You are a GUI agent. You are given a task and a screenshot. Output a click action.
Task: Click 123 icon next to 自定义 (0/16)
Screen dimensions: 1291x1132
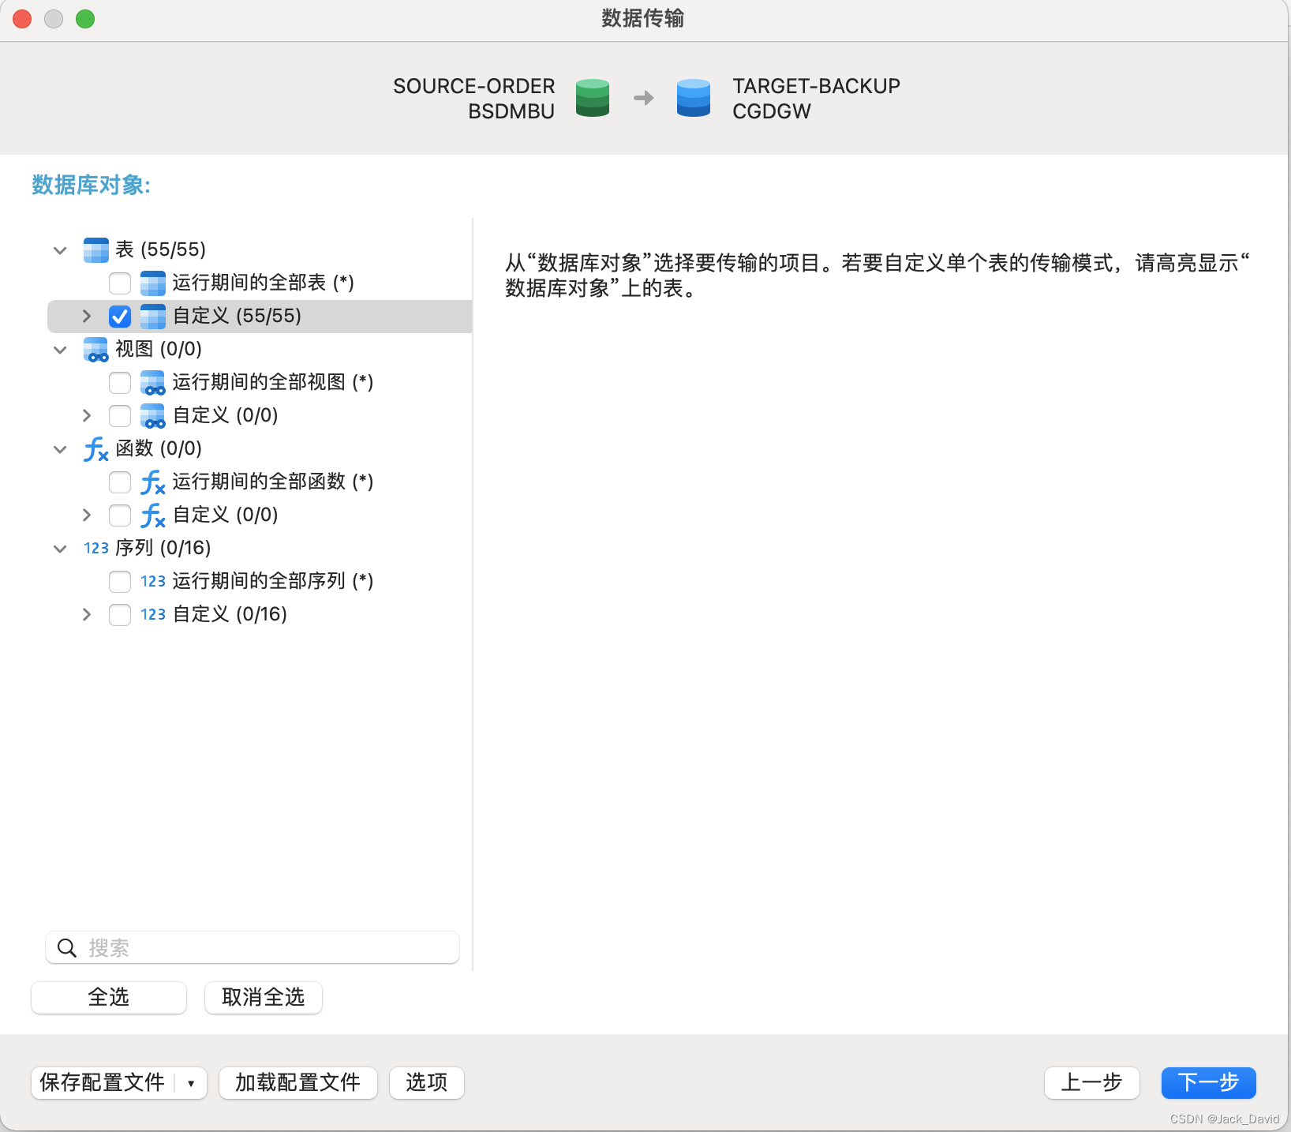(x=153, y=614)
